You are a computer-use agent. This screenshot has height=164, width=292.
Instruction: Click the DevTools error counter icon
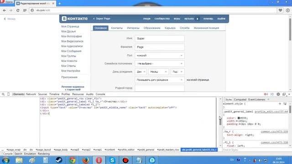coord(266,94)
